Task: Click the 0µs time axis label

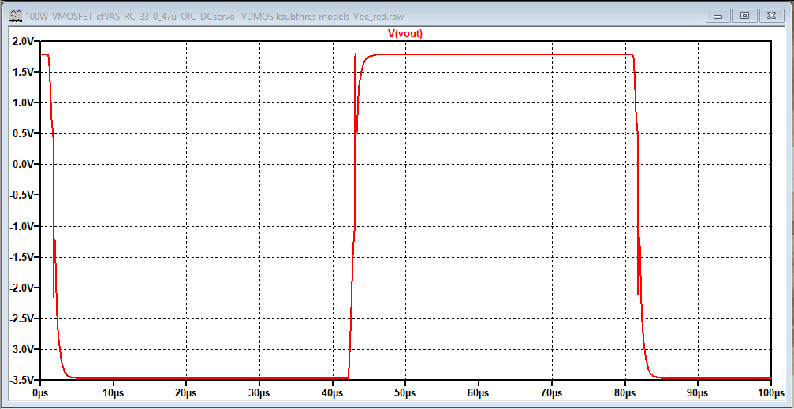Action: click(x=40, y=393)
